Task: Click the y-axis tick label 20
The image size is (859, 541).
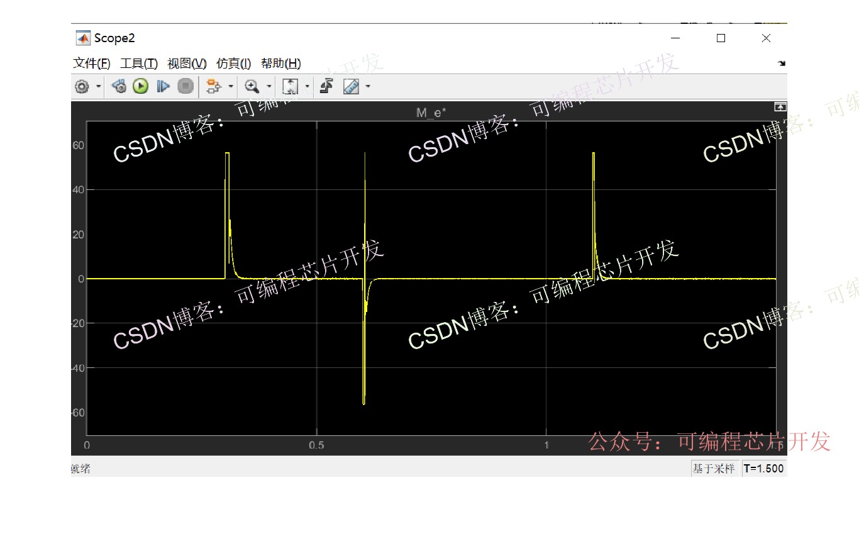Action: click(78, 235)
